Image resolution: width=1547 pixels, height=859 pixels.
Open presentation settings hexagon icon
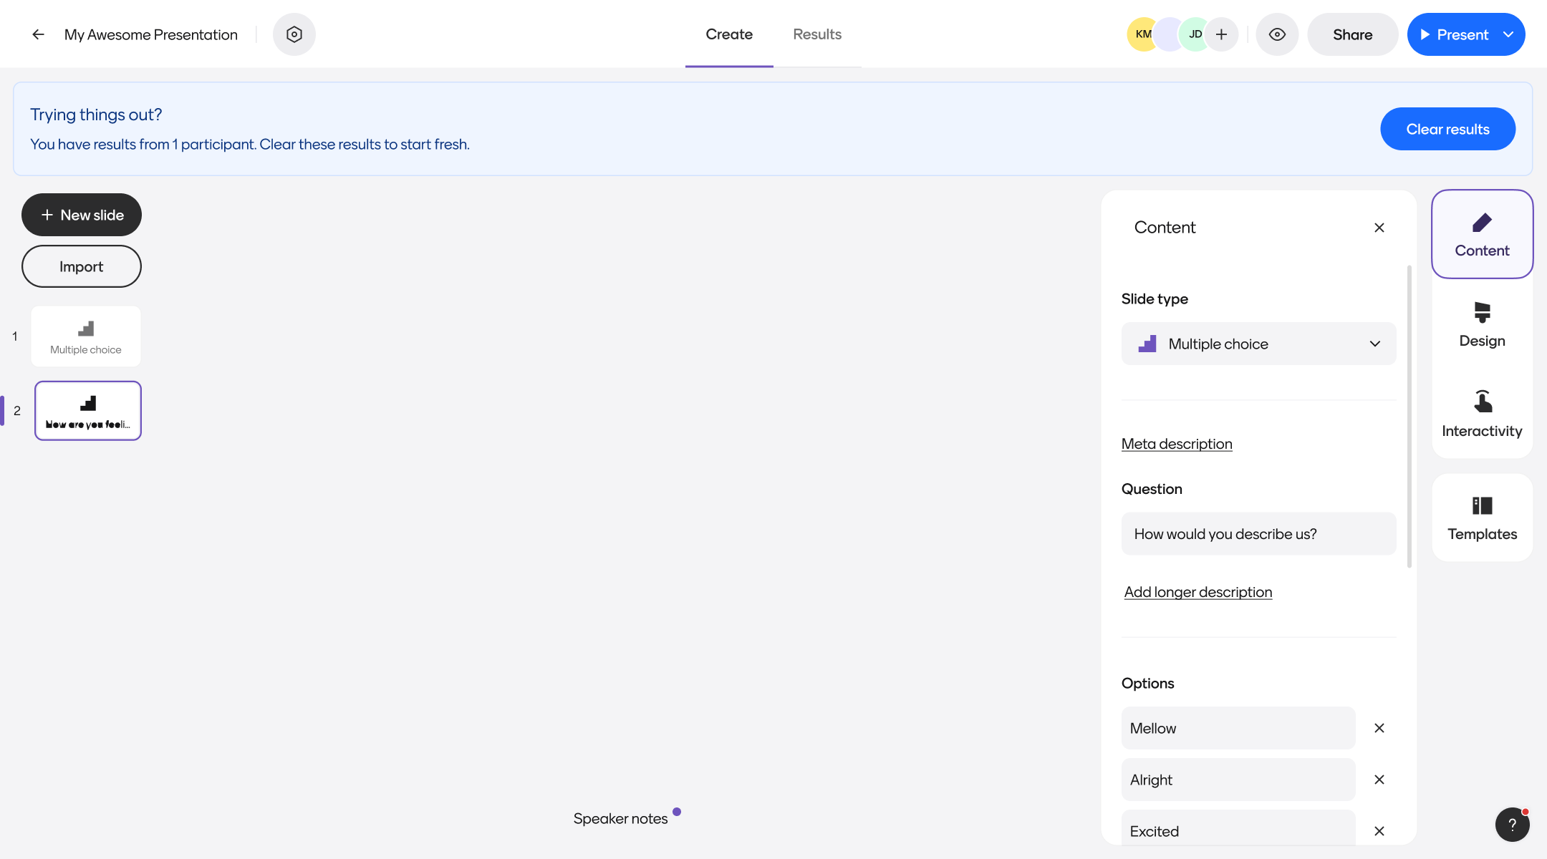tap(294, 34)
